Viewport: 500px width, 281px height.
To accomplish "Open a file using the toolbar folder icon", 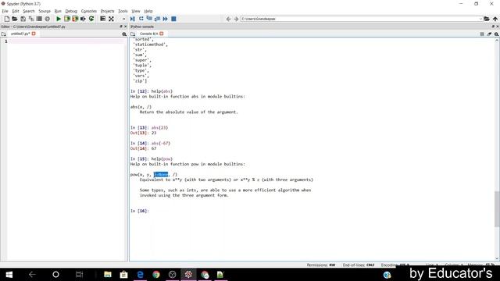I will point(15,19).
